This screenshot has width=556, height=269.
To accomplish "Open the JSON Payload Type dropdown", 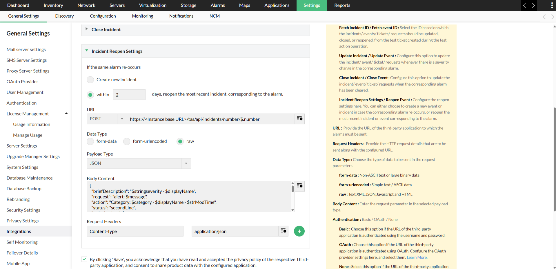I will click(x=186, y=163).
